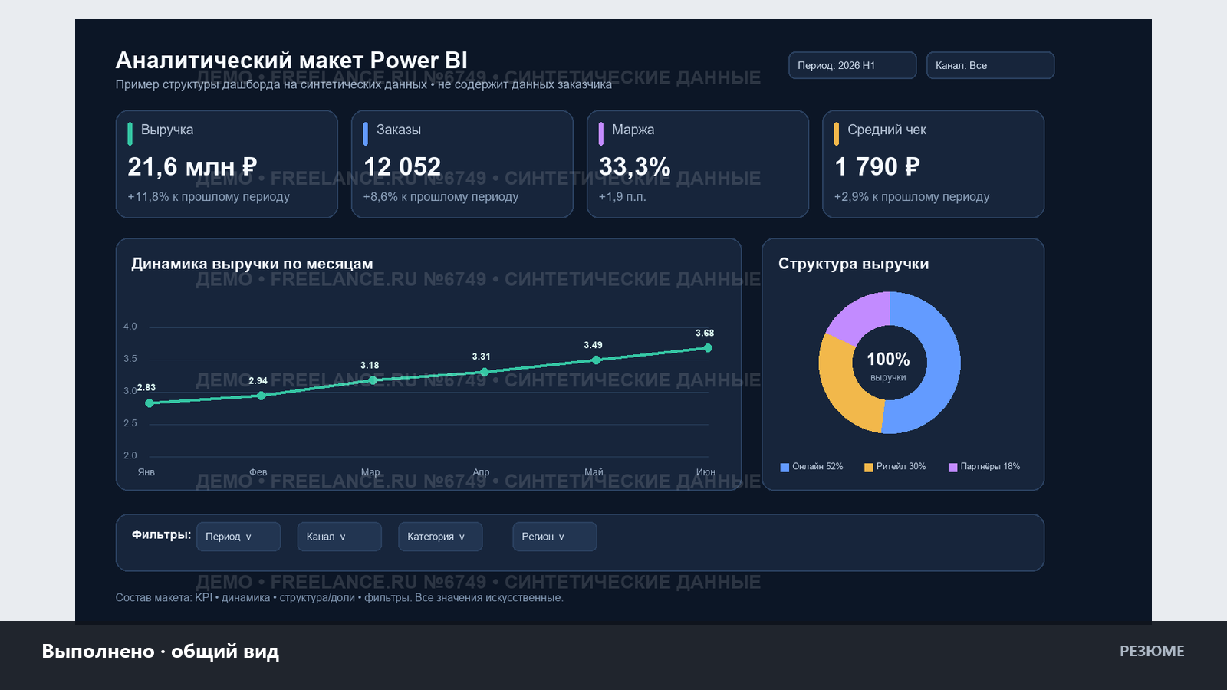Viewport: 1227px width, 690px height.
Task: Expand the Канал filter dropdown
Action: [339, 537]
